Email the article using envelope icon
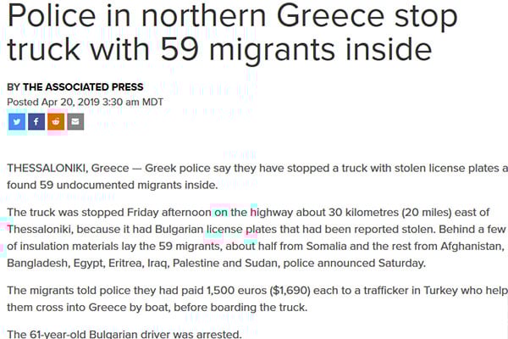The height and width of the screenshot is (339, 508). pyautogui.click(x=75, y=122)
